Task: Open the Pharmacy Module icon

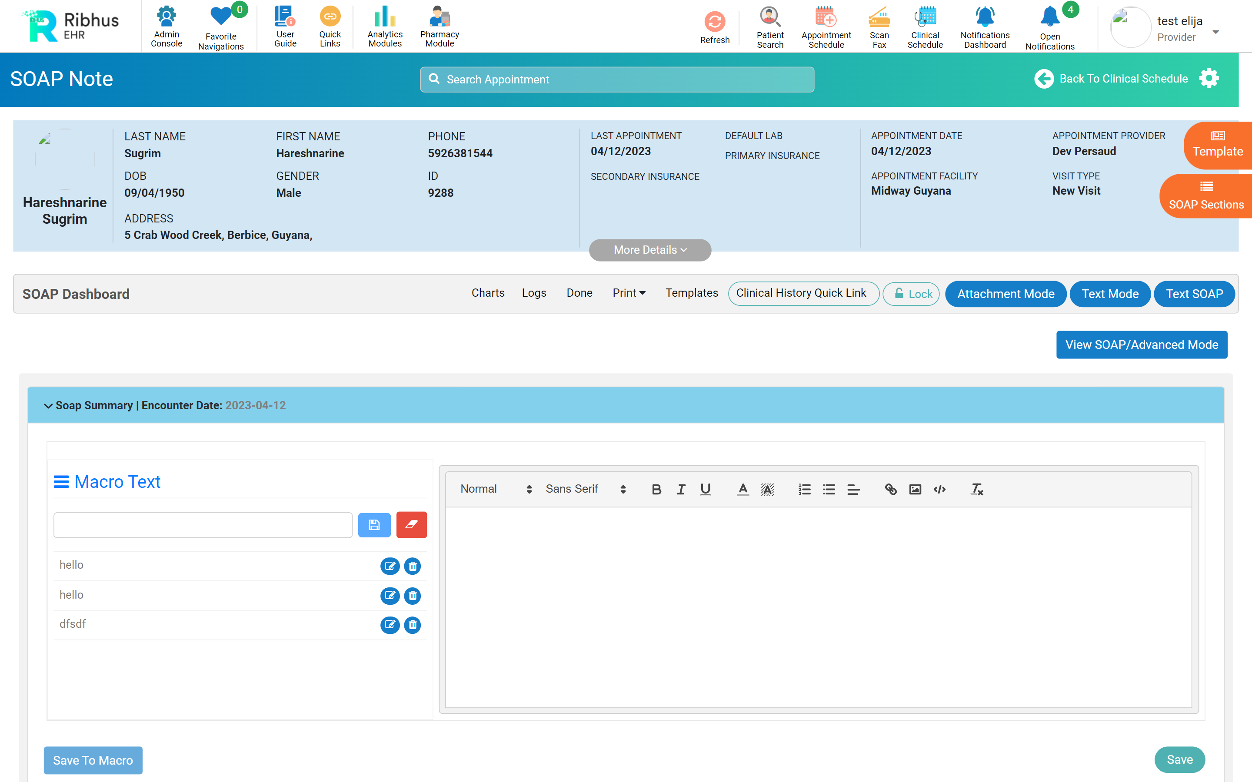Action: click(439, 17)
